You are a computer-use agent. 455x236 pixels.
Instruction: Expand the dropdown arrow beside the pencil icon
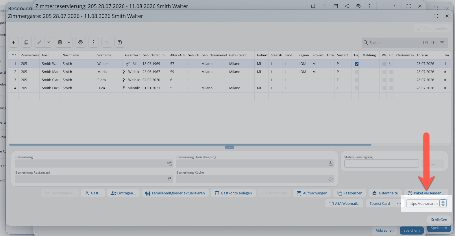(48, 42)
